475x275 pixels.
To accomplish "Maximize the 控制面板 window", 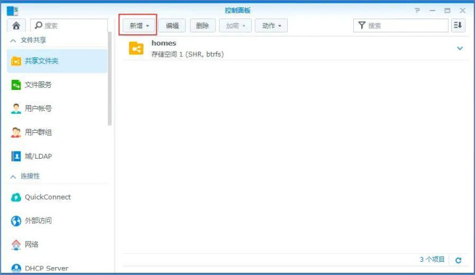I will click(x=447, y=11).
